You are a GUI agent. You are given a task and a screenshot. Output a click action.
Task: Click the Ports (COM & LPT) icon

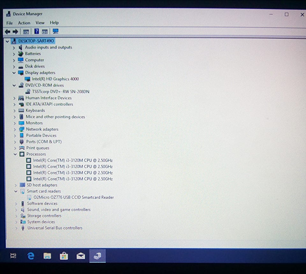coord(22,142)
